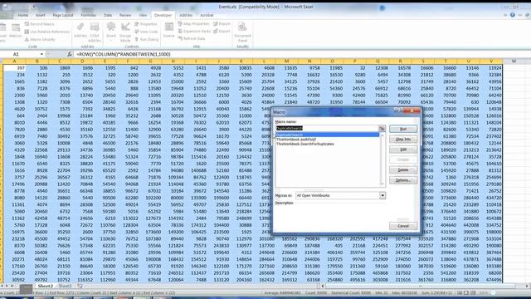The width and height of the screenshot is (531, 299).
Task: Click Run in the Macro dialog
Action: 403,129
